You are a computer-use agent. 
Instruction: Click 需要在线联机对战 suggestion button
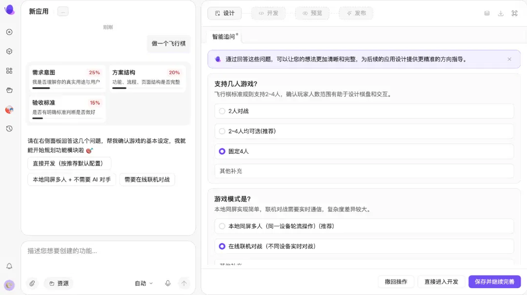coord(147,179)
